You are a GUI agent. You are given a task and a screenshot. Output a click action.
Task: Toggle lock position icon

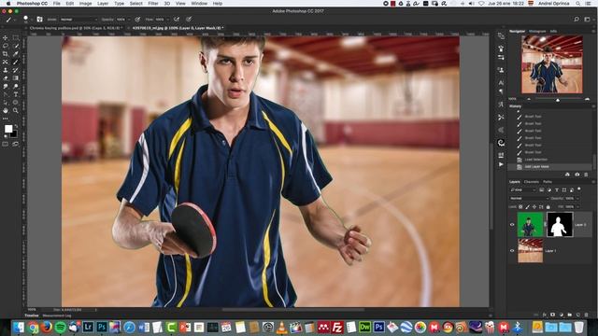coord(534,207)
